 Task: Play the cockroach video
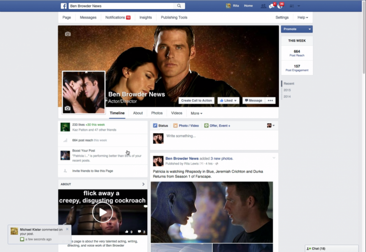coord(102,212)
